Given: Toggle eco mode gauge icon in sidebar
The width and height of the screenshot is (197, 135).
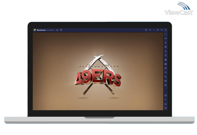Looking at the screenshot, I should 166,85.
